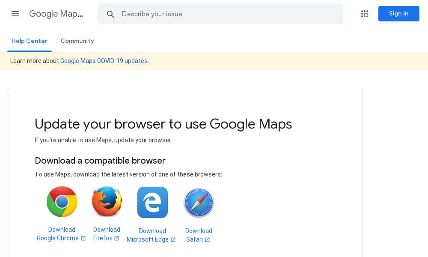Click external-link icon beside Google Chrome
Viewport: 428px width, 257px height.
point(83,239)
